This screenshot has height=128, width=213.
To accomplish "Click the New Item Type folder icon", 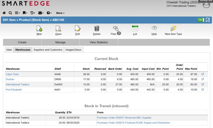I will tap(173, 28).
